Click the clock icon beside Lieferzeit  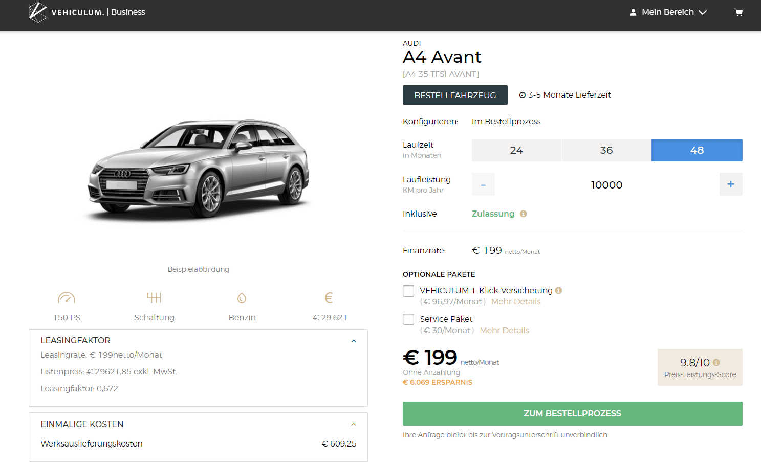[523, 95]
